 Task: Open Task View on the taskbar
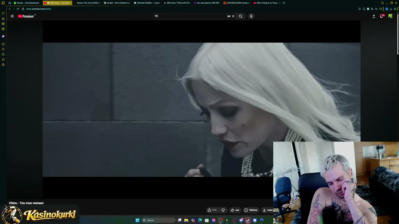[180, 220]
